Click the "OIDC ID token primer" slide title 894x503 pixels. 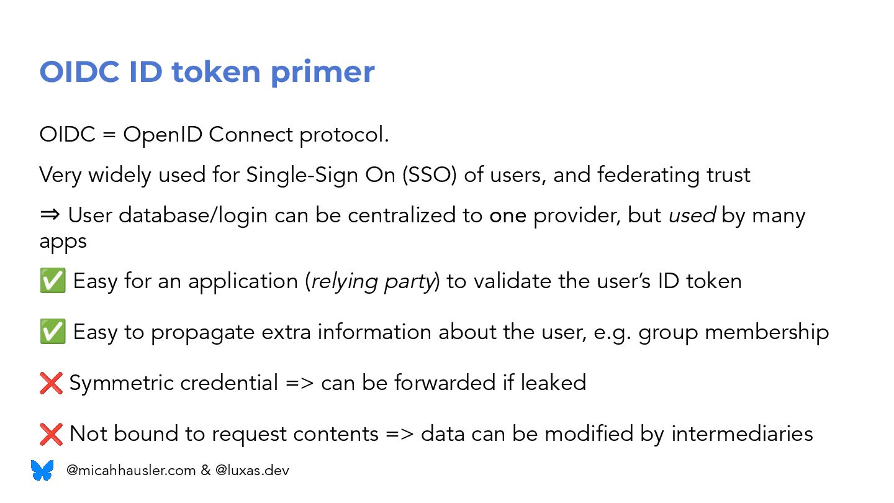click(207, 72)
